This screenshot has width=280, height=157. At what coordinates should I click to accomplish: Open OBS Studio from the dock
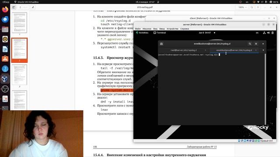[5, 89]
